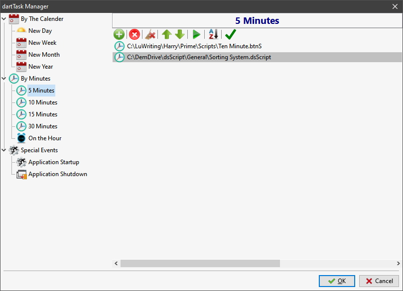
Task: Click the green Add task icon
Action: point(119,34)
